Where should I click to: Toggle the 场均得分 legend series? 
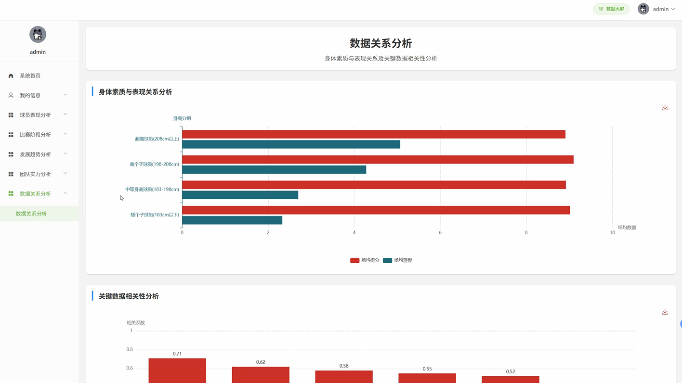365,260
